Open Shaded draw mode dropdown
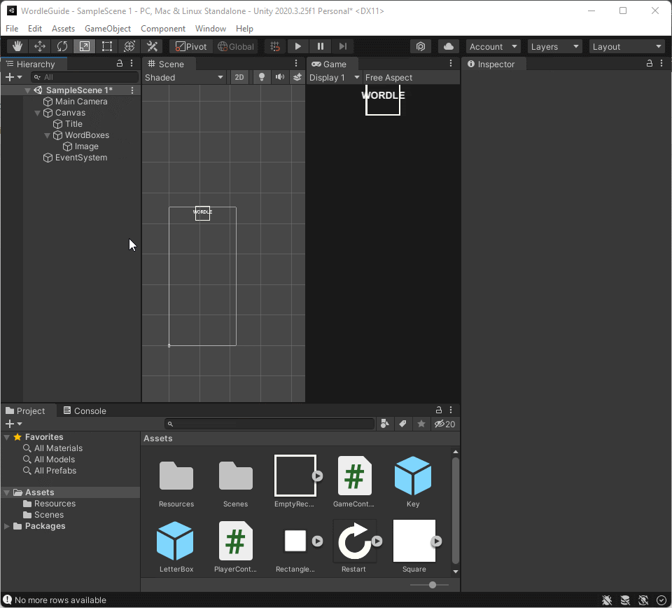The height and width of the screenshot is (608, 672). click(x=184, y=77)
